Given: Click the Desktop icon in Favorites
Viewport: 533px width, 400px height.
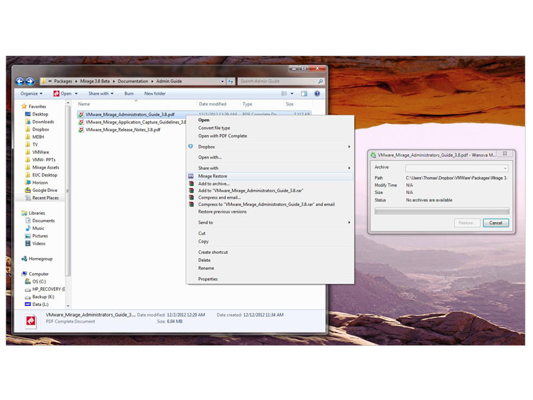Looking at the screenshot, I should tap(28, 114).
